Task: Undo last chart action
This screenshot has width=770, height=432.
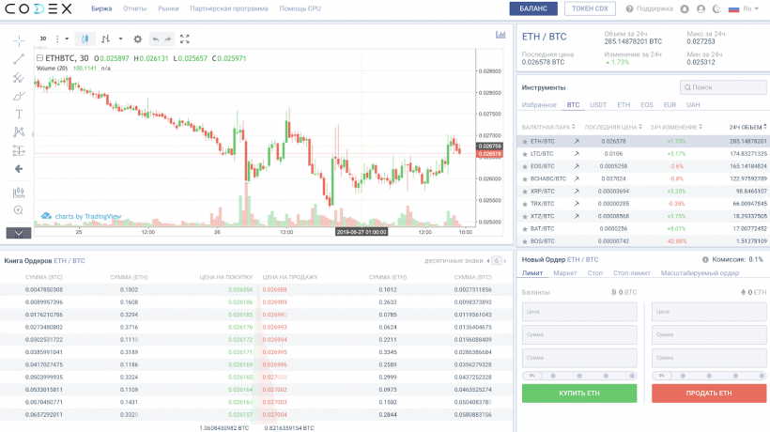Action: coord(156,39)
